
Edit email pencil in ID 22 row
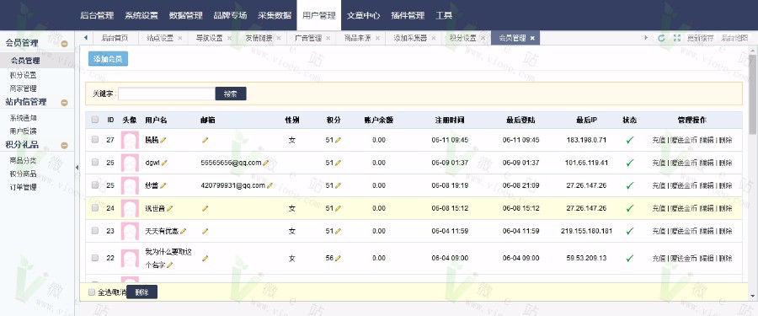(205, 259)
